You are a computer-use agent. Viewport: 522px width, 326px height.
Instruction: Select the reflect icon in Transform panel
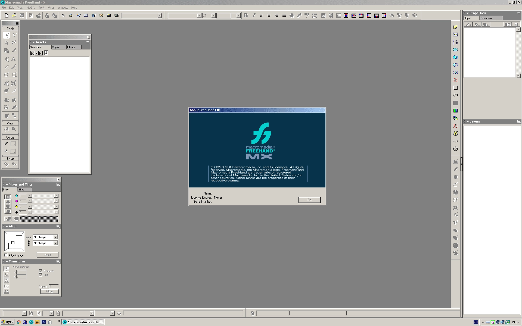(x=7, y=291)
